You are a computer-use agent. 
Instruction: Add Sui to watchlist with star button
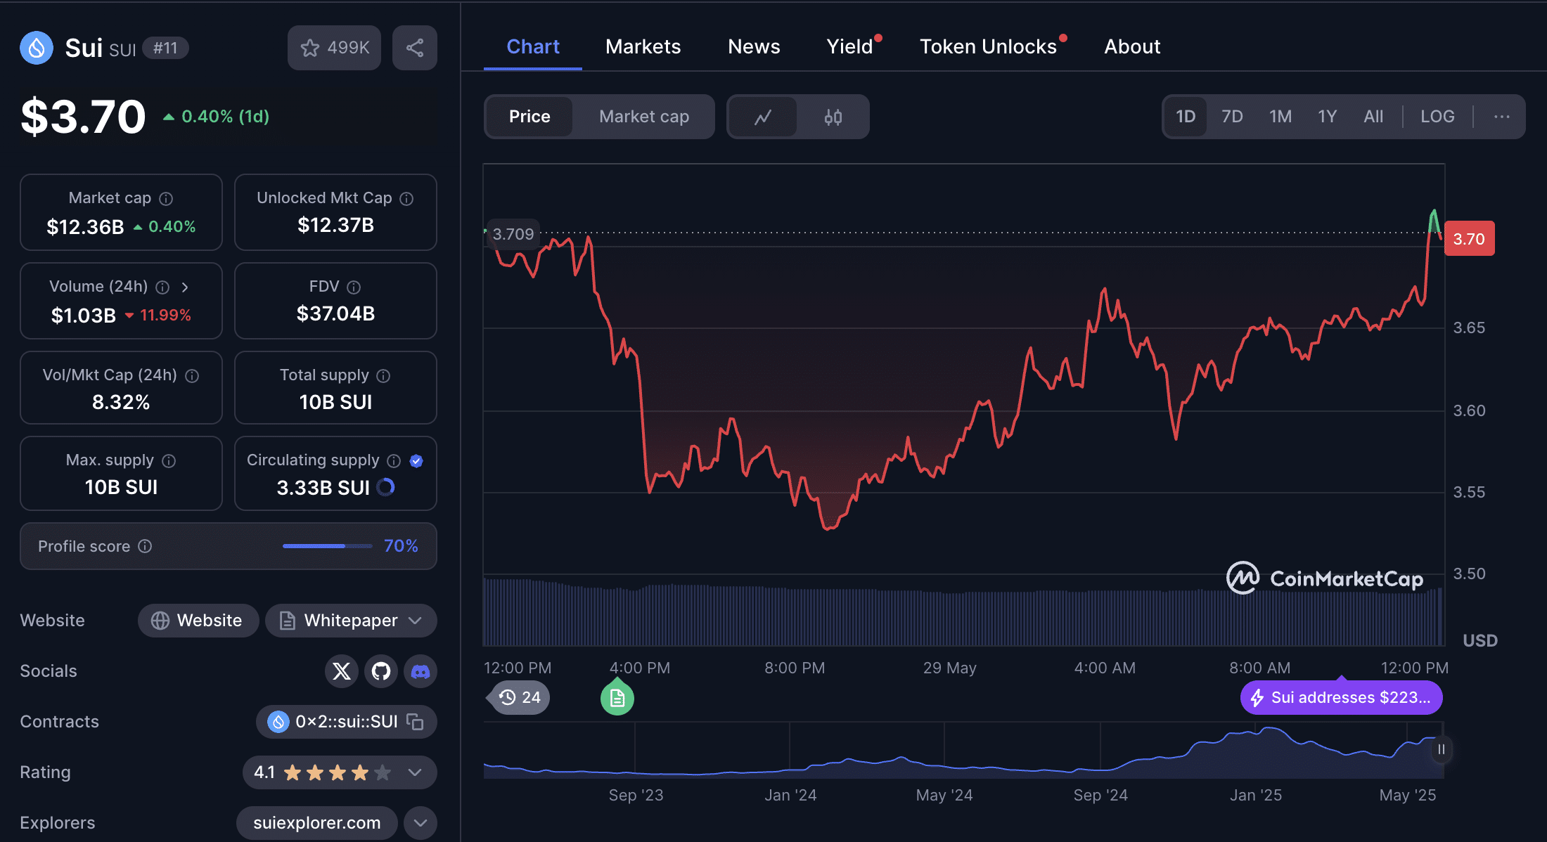(x=334, y=48)
